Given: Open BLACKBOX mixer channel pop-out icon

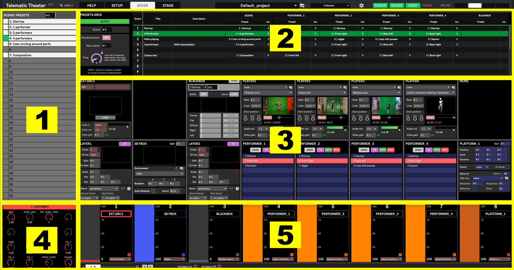Looking at the screenshot, I should click(237, 255).
